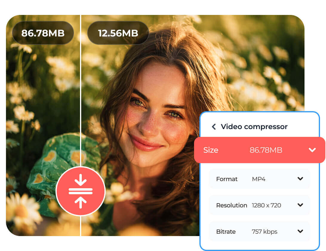Open the Bitrate dropdown chevron

click(x=300, y=231)
